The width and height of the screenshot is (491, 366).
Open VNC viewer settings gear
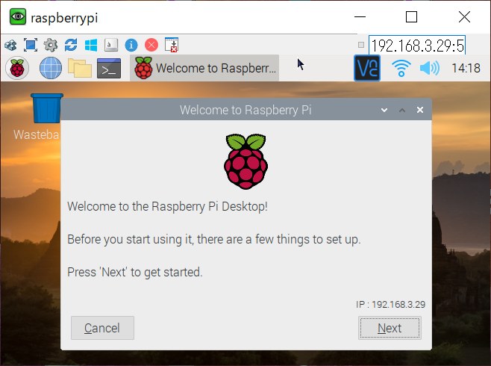pos(51,45)
